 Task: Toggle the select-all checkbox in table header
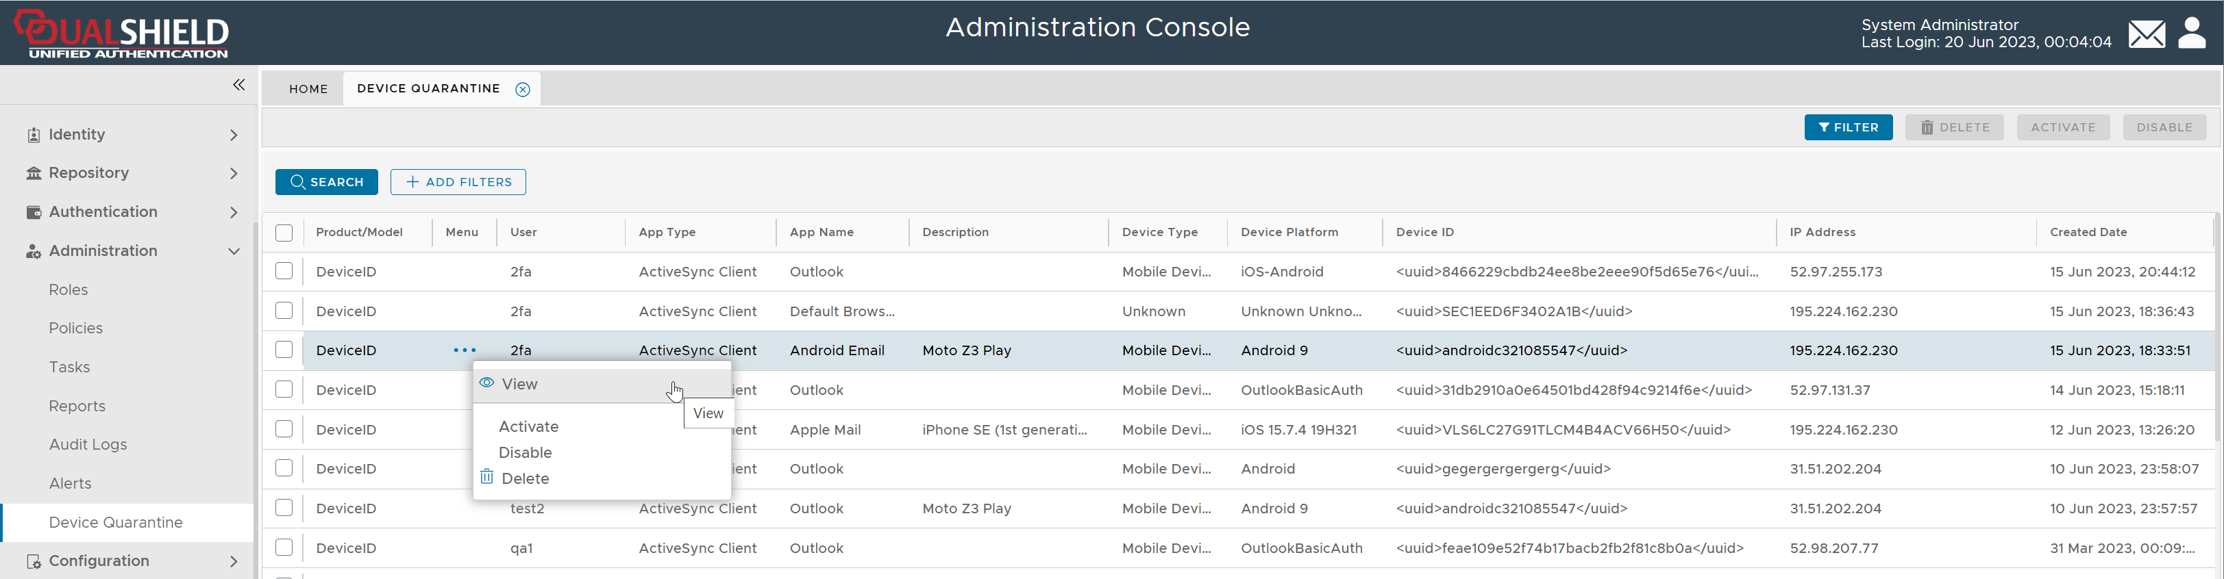(284, 233)
